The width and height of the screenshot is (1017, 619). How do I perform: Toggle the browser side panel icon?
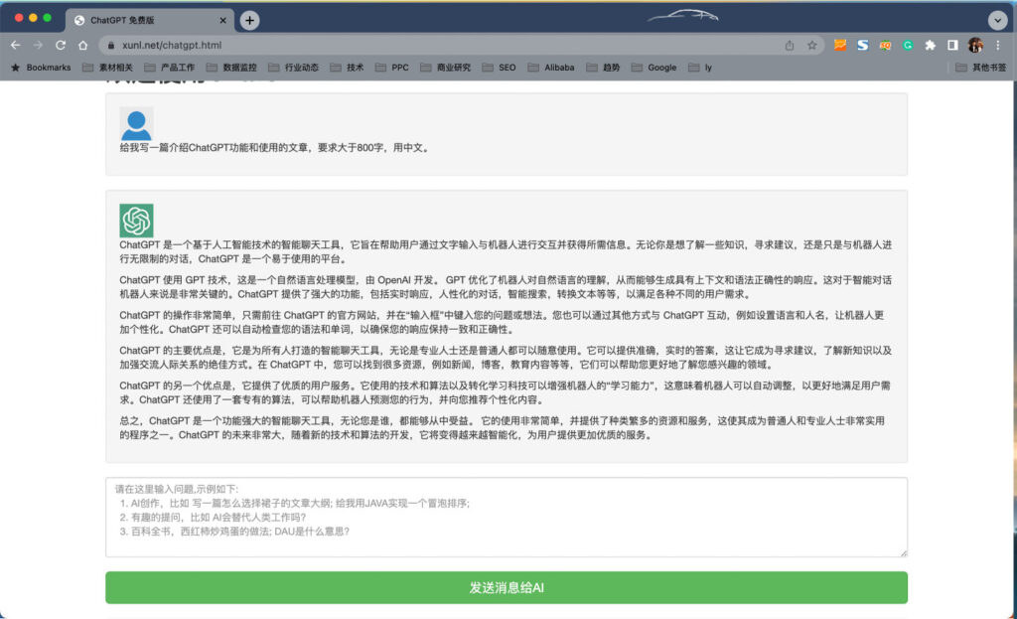[x=952, y=45]
